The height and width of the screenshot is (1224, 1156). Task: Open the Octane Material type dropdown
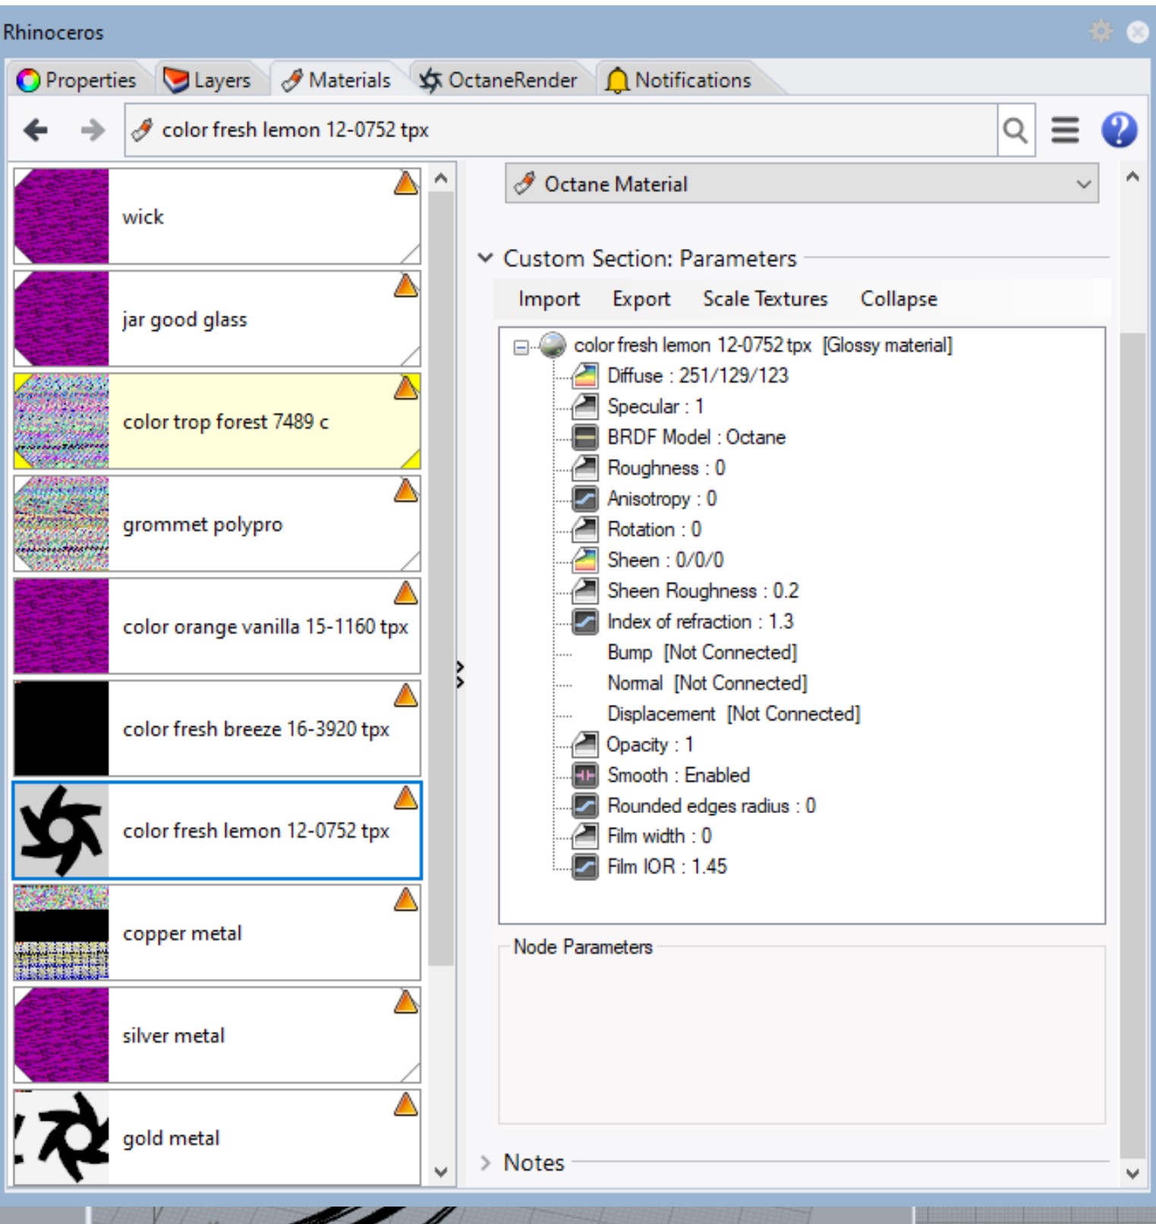click(802, 184)
